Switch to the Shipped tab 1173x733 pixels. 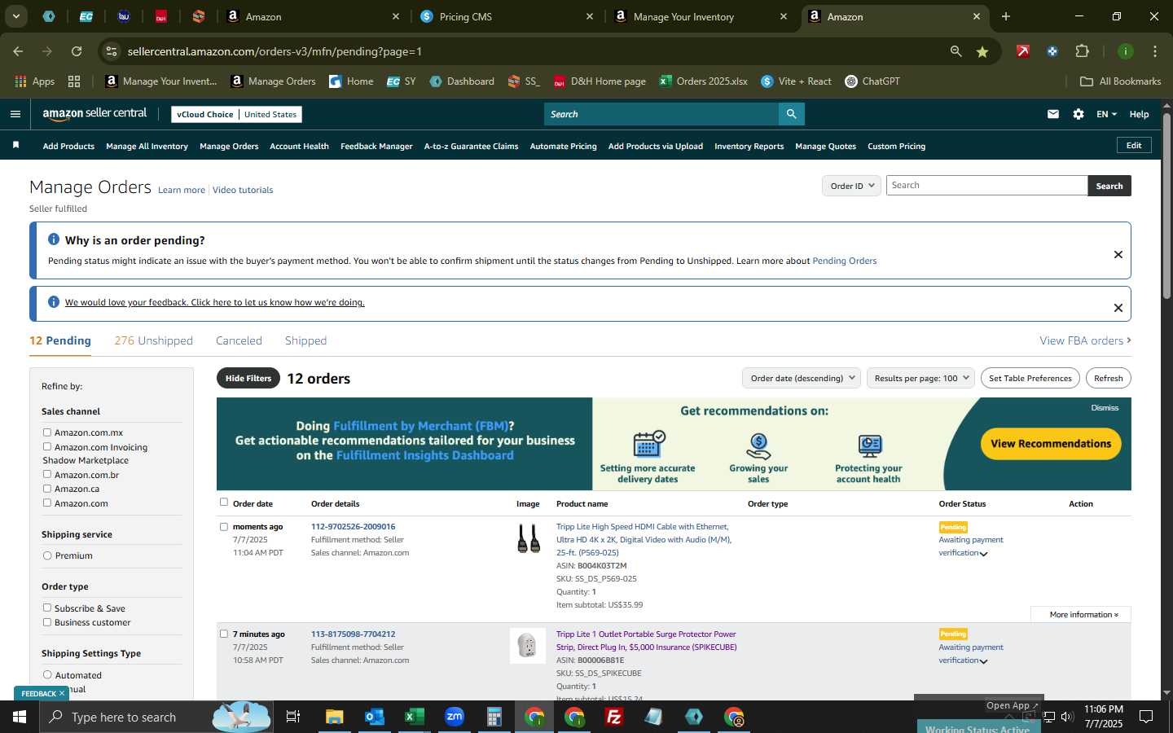305,340
